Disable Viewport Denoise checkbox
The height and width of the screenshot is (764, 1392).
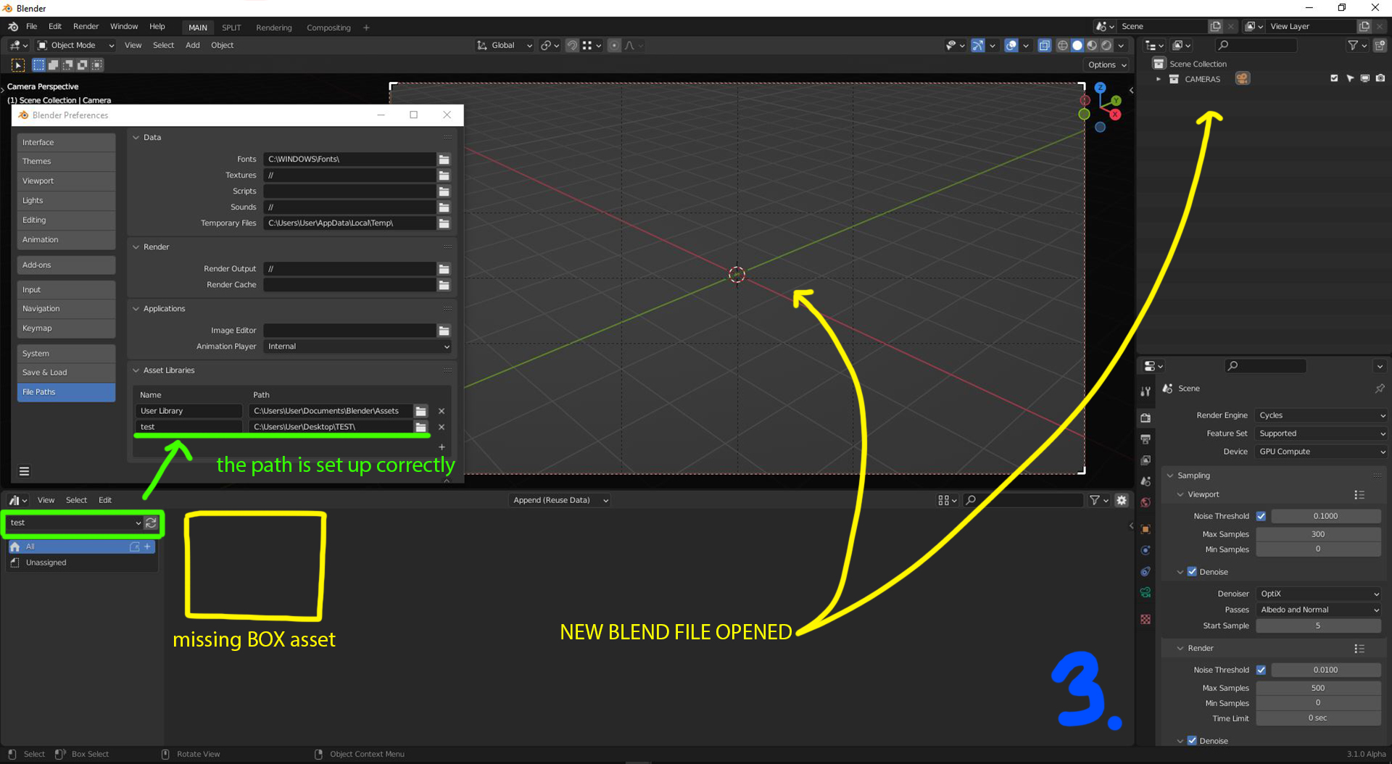click(1192, 572)
